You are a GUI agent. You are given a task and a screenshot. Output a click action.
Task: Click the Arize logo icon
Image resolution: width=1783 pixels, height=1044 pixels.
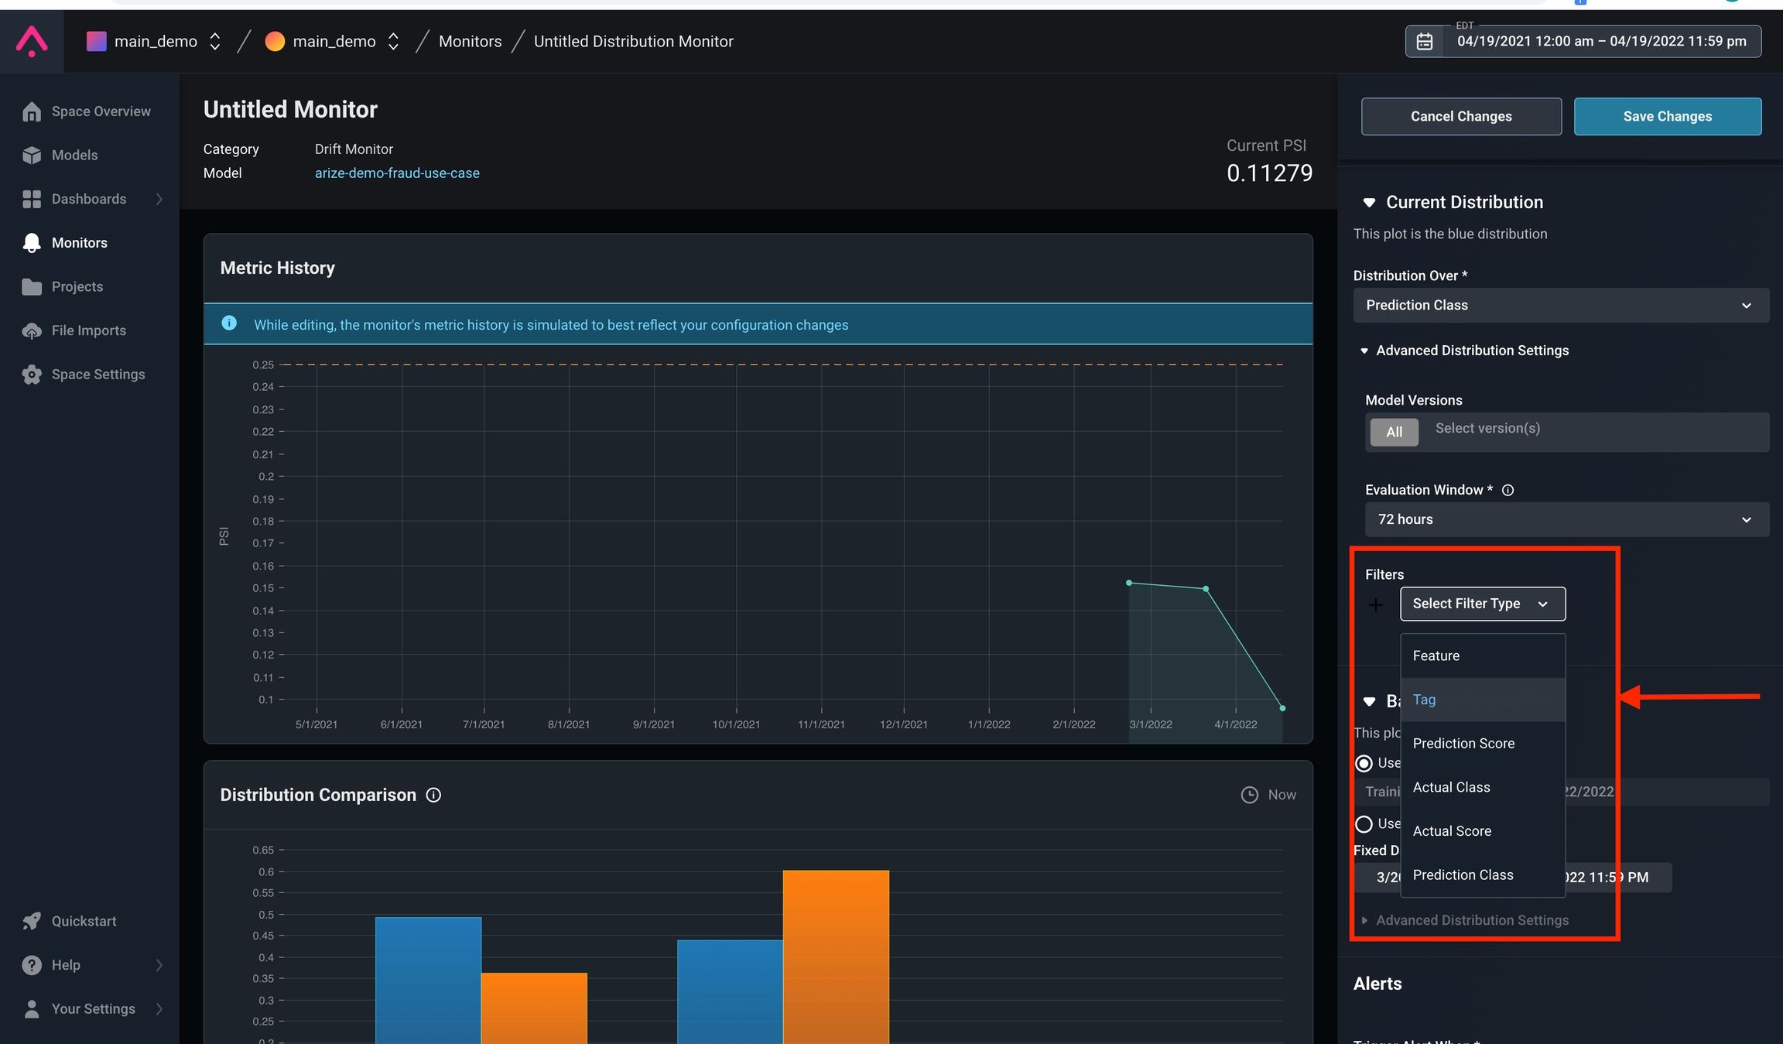pos(32,41)
